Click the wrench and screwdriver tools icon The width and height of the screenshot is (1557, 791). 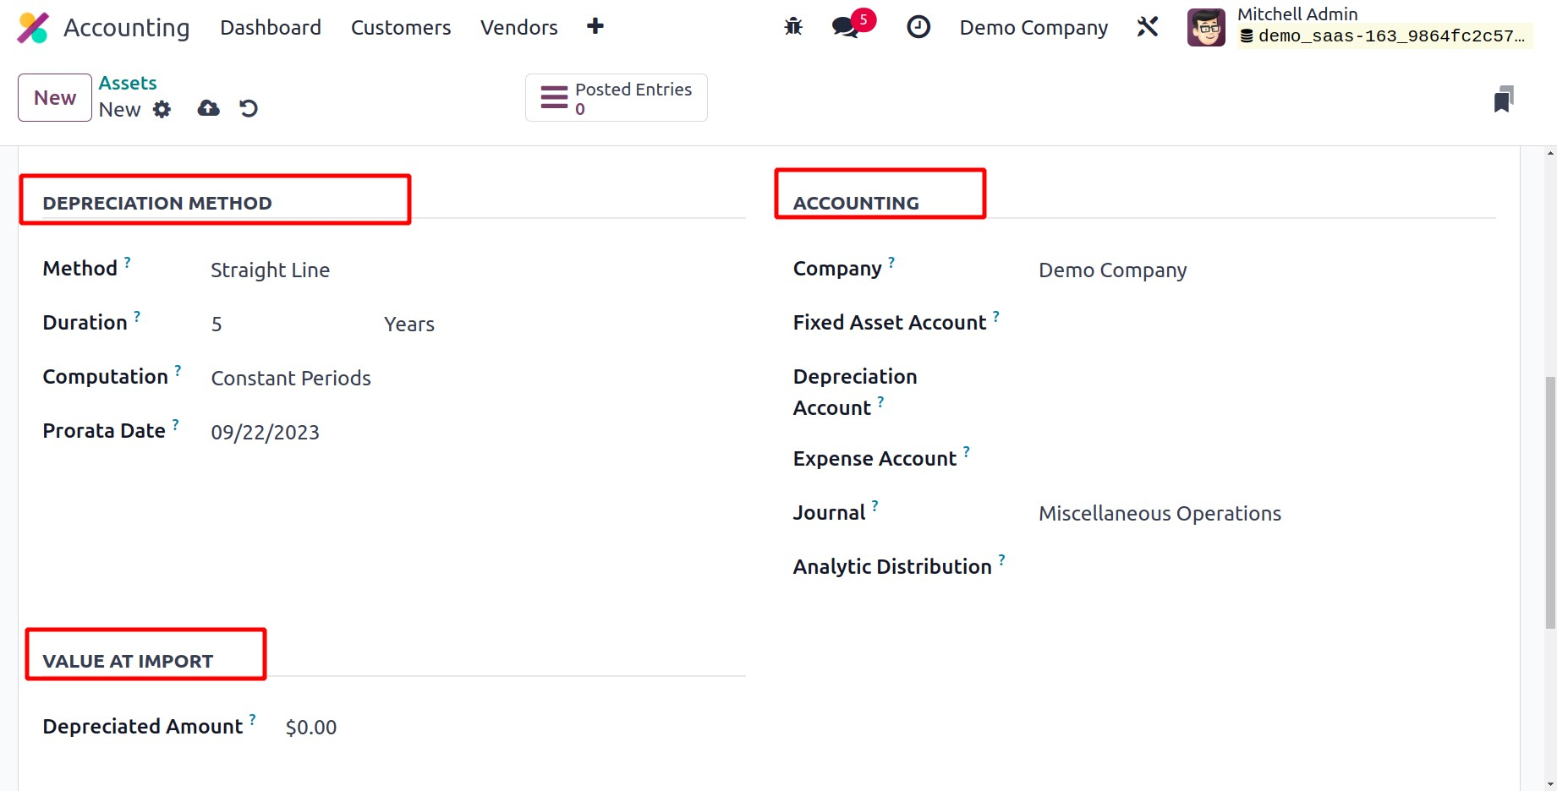click(x=1147, y=27)
